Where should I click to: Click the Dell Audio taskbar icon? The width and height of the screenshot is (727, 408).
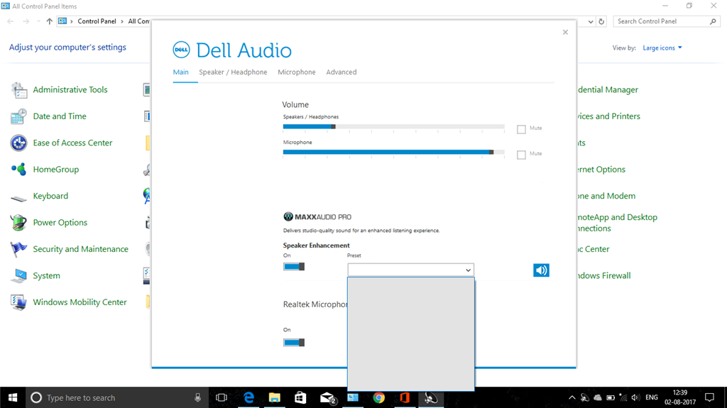431,398
